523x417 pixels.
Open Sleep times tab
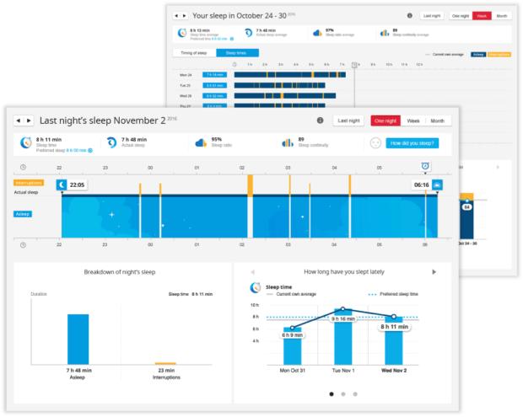[237, 53]
